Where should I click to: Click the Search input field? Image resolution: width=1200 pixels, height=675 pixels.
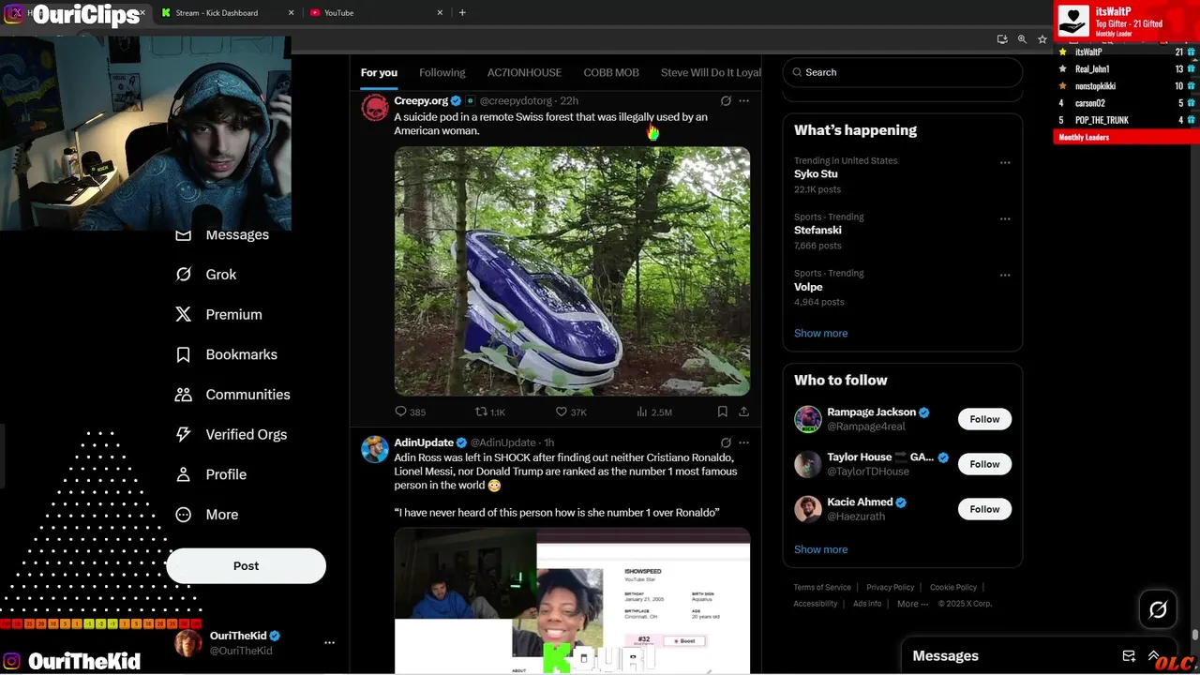[902, 72]
